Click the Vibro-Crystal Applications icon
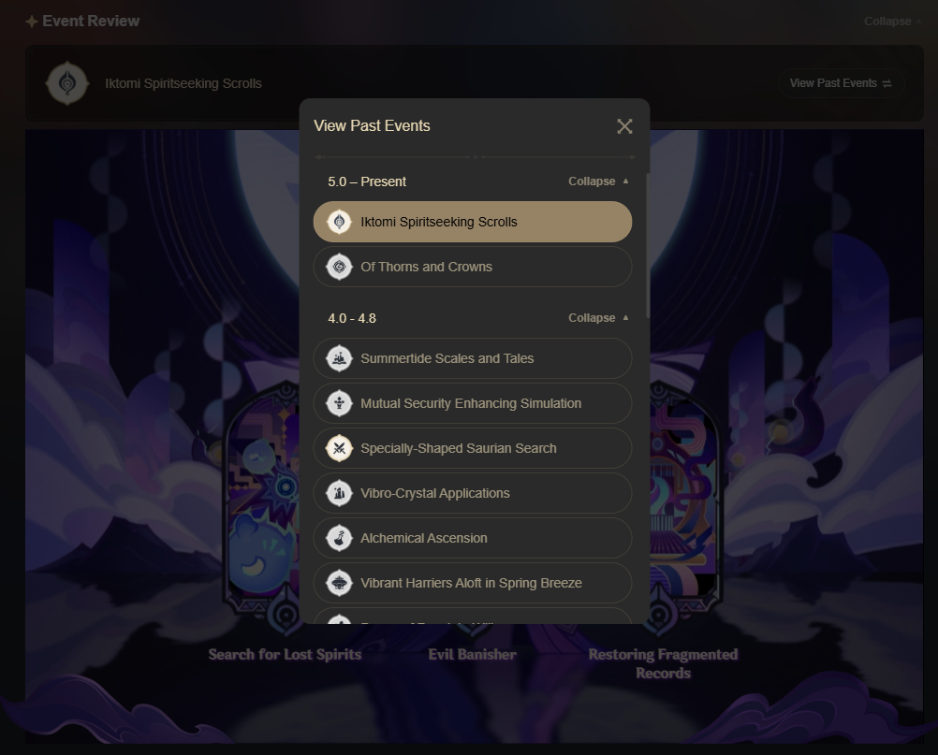 [339, 493]
